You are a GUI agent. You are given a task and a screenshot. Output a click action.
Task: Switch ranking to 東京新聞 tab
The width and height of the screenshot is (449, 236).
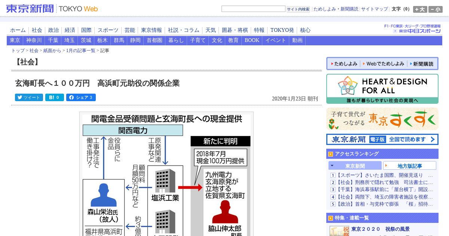(355, 166)
